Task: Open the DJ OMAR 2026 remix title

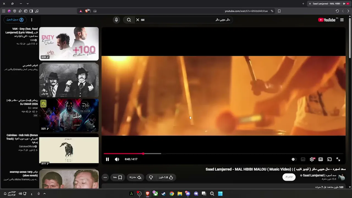Action: pos(22,102)
